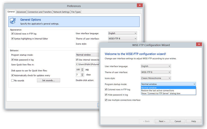207x129 pixels.
Task: Toggle Use internal viewer checkbox
Action: point(77,60)
